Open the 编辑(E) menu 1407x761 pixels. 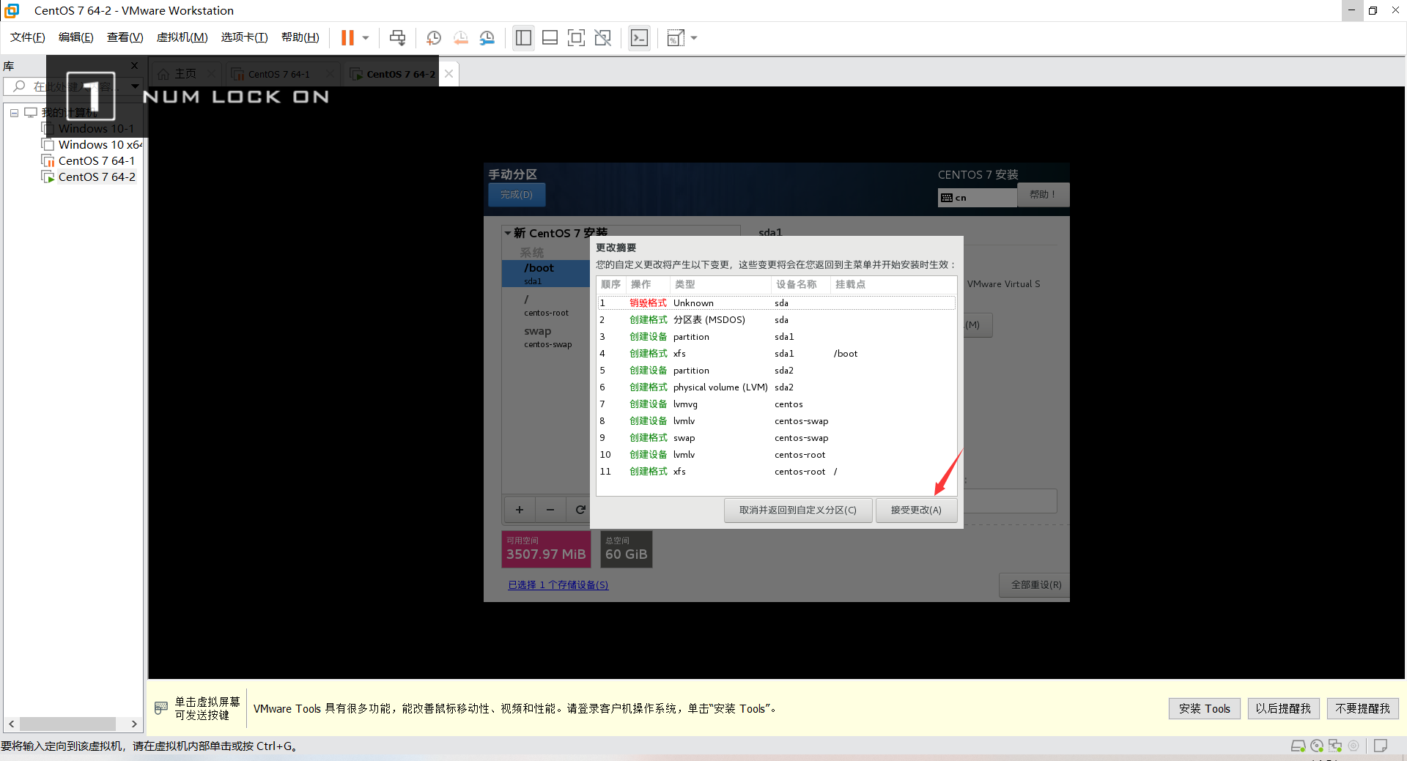(x=76, y=37)
